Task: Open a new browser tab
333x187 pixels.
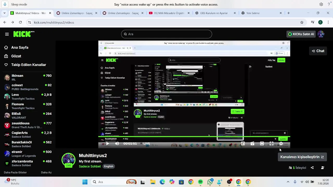Action: click(x=289, y=13)
